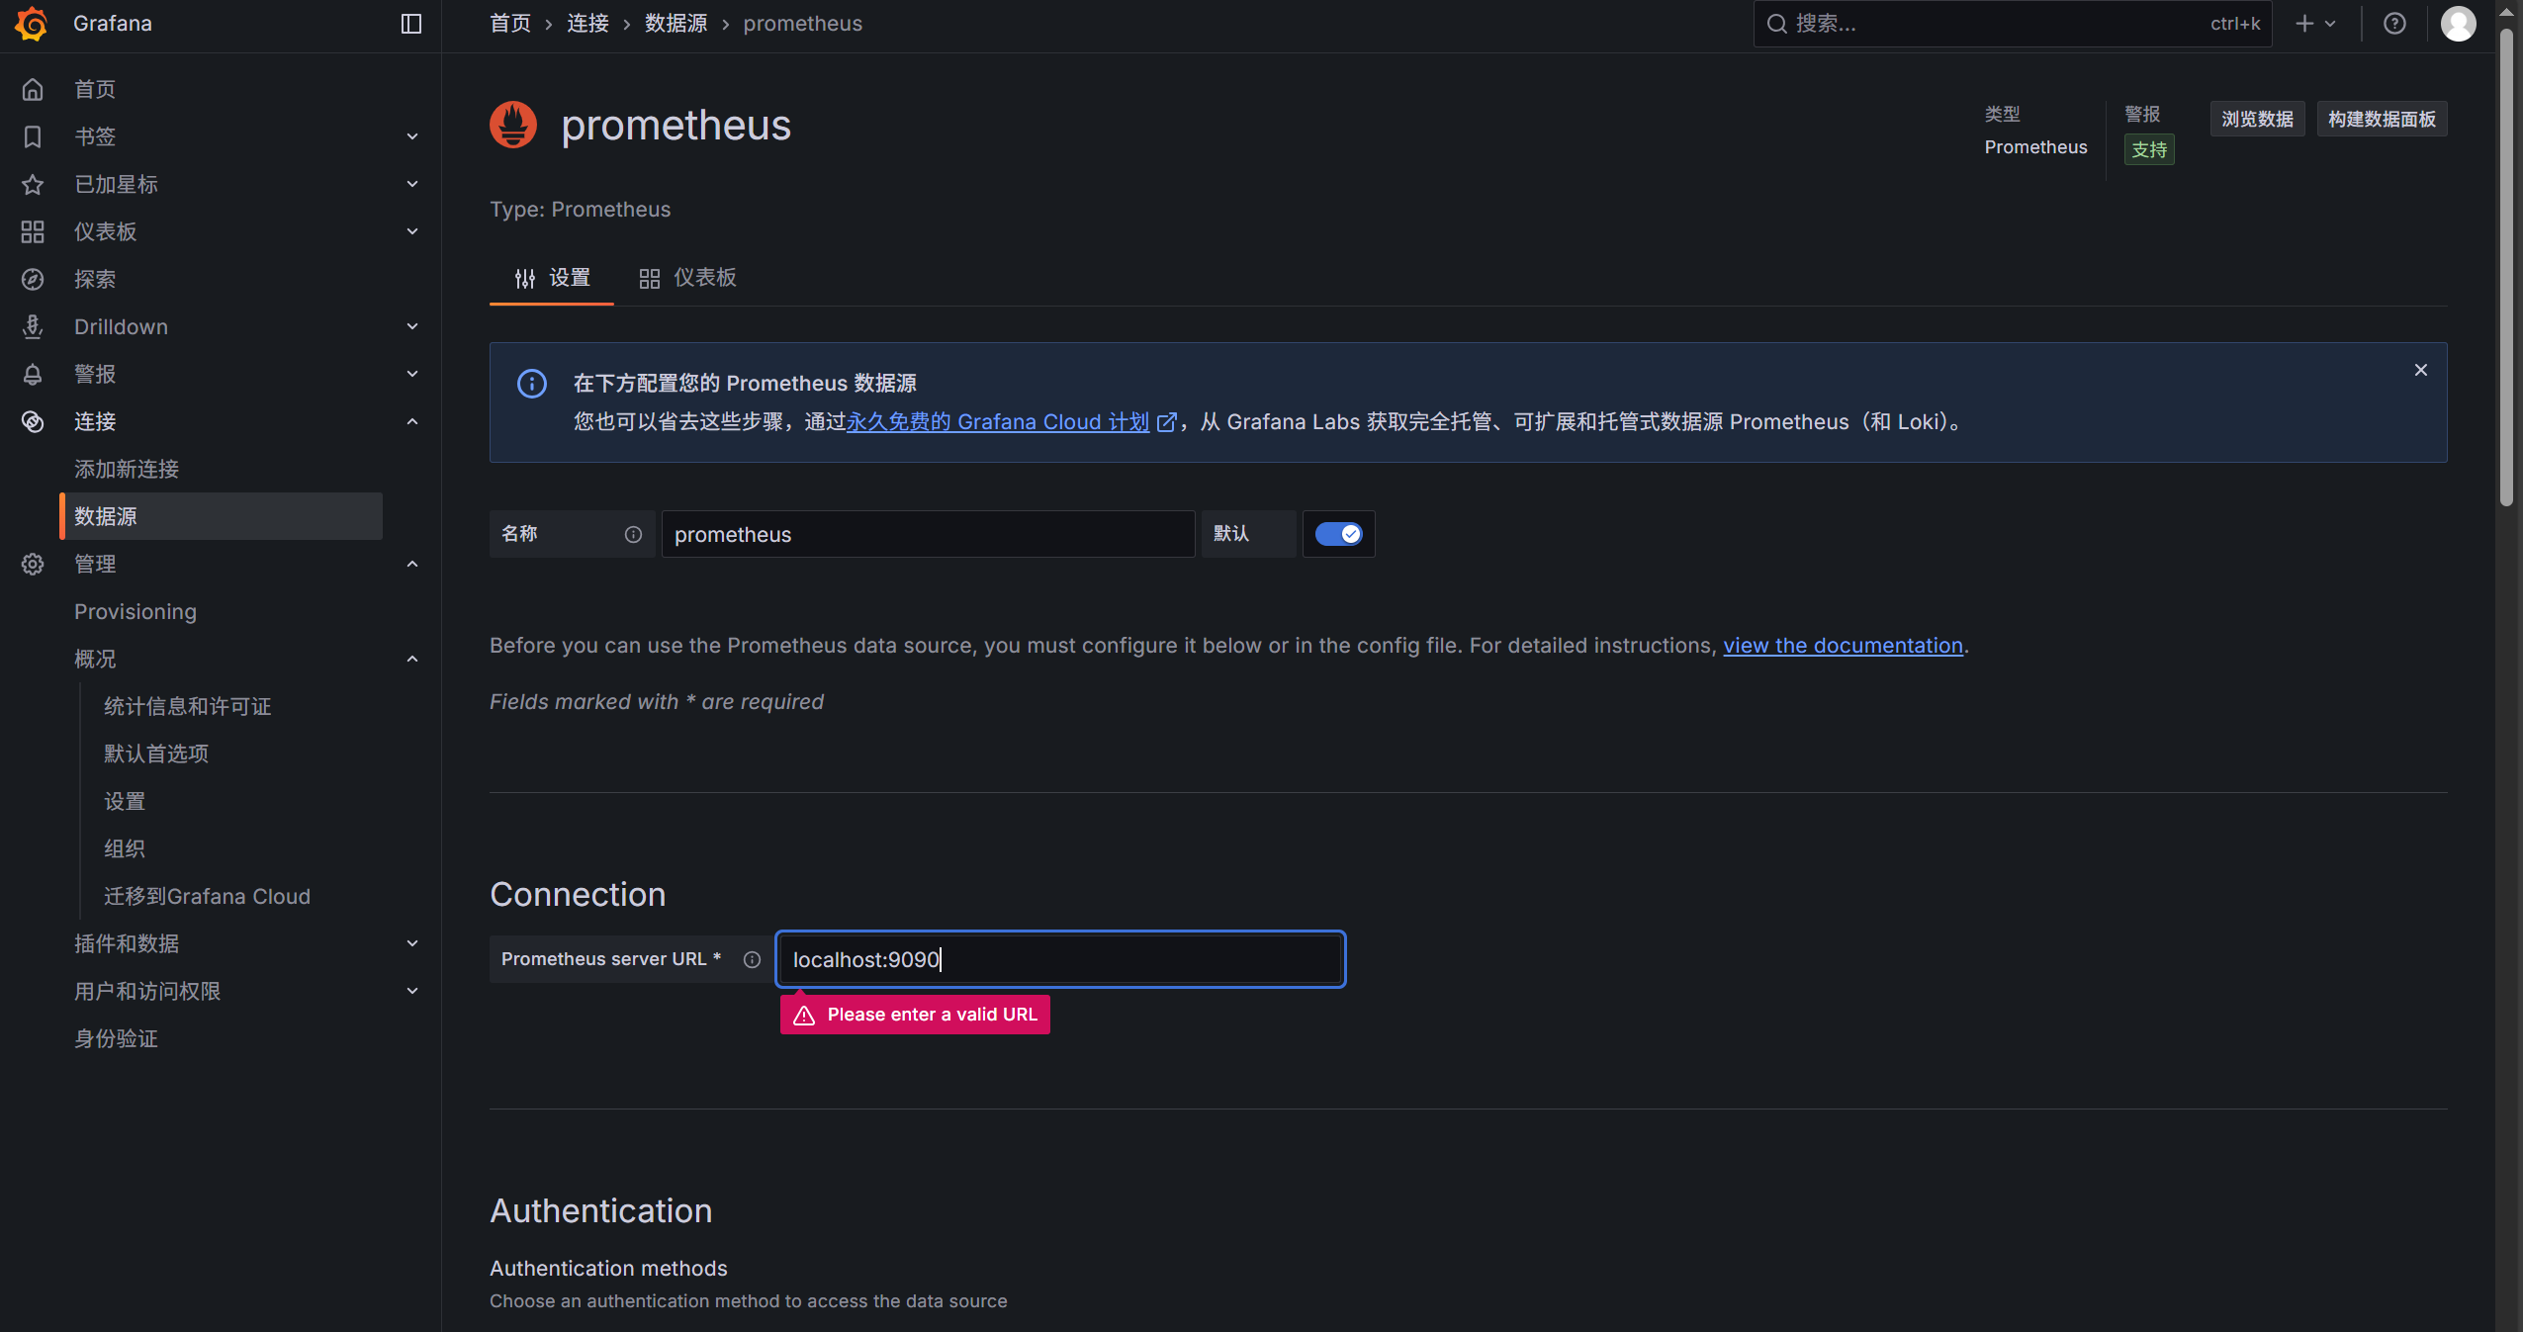Click the info circle icon in the banner
This screenshot has width=2523, height=1332.
(532, 384)
